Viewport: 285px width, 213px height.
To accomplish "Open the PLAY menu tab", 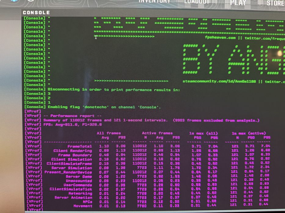I will point(238,2).
